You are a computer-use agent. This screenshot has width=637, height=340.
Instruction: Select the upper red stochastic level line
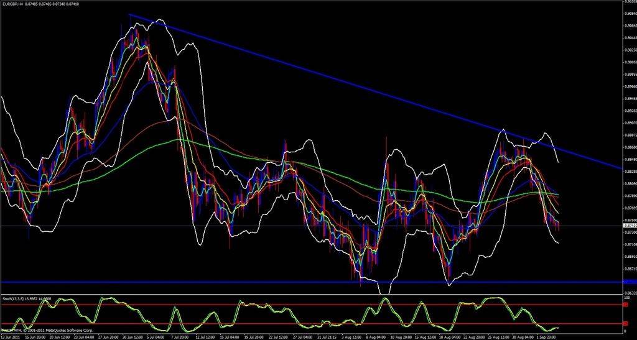(187, 305)
